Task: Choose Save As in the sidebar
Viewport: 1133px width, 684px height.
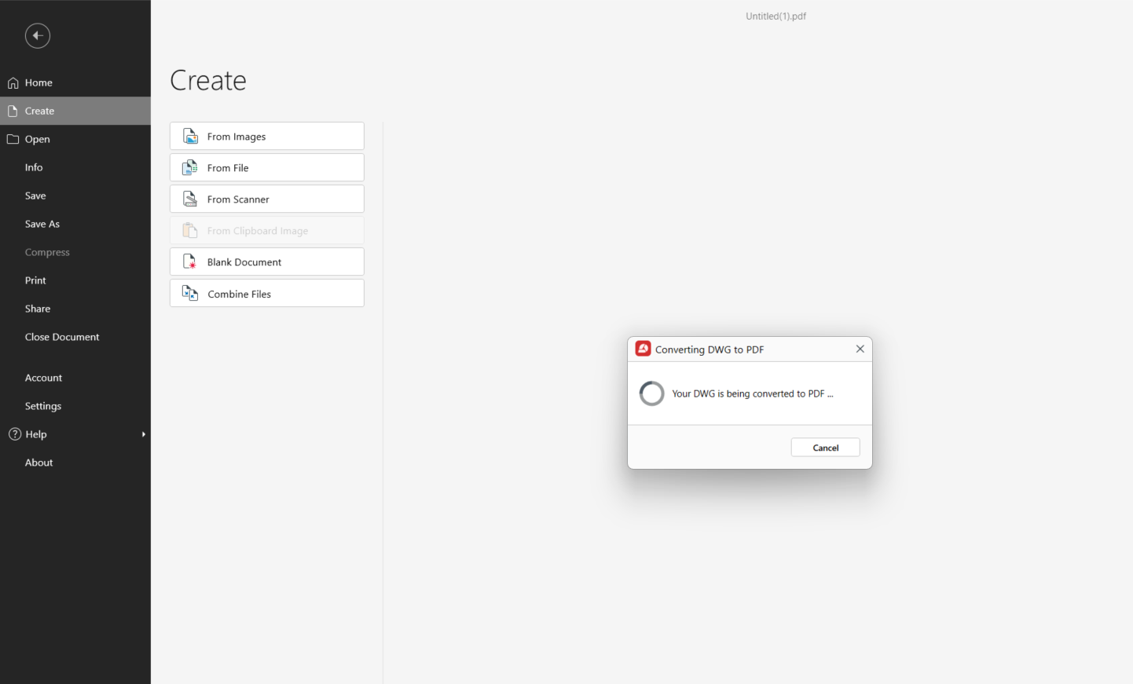Action: (x=42, y=224)
